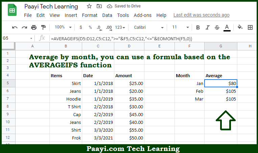Click the document title Paayi Tech Learning
This screenshot has width=258, height=153.
(x=51, y=6)
